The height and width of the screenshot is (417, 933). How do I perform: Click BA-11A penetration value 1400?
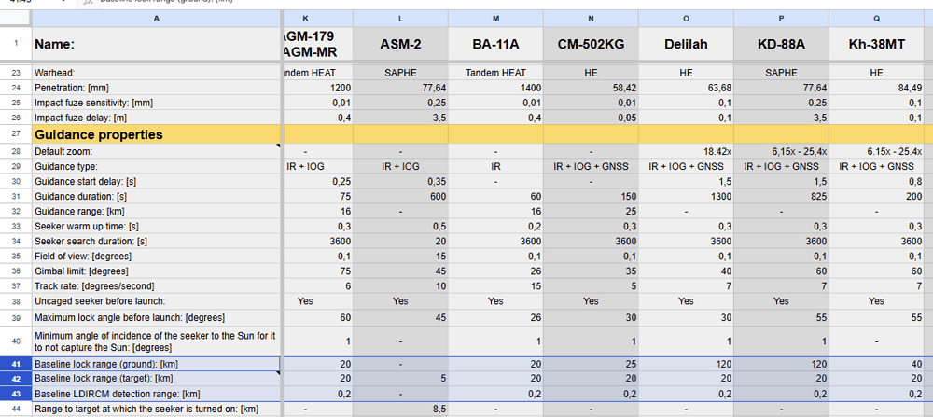click(495, 88)
